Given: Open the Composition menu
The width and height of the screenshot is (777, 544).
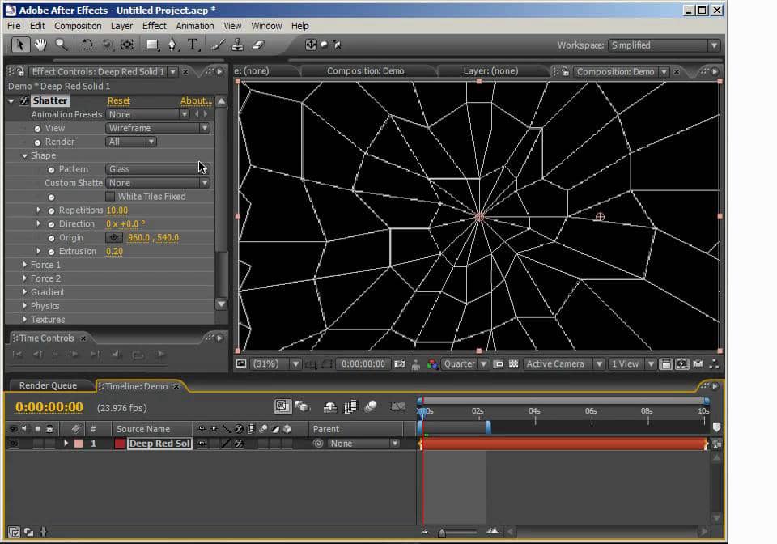Looking at the screenshot, I should click(x=78, y=26).
